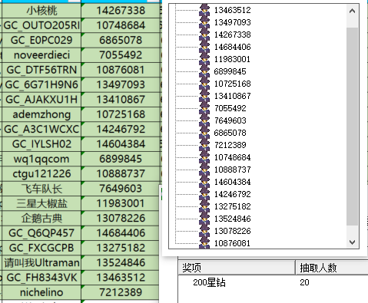
Task: Click the user icon beside 7649603 in list
Action: 204,120
